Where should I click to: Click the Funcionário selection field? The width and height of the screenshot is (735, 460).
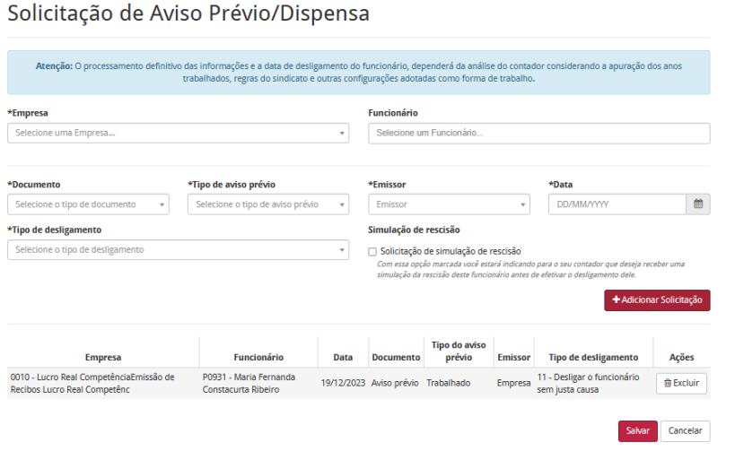(539, 133)
